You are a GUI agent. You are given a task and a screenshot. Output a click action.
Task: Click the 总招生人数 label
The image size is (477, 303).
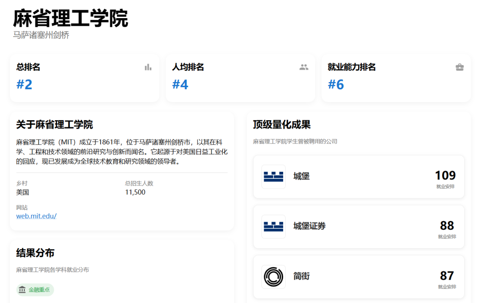point(139,183)
